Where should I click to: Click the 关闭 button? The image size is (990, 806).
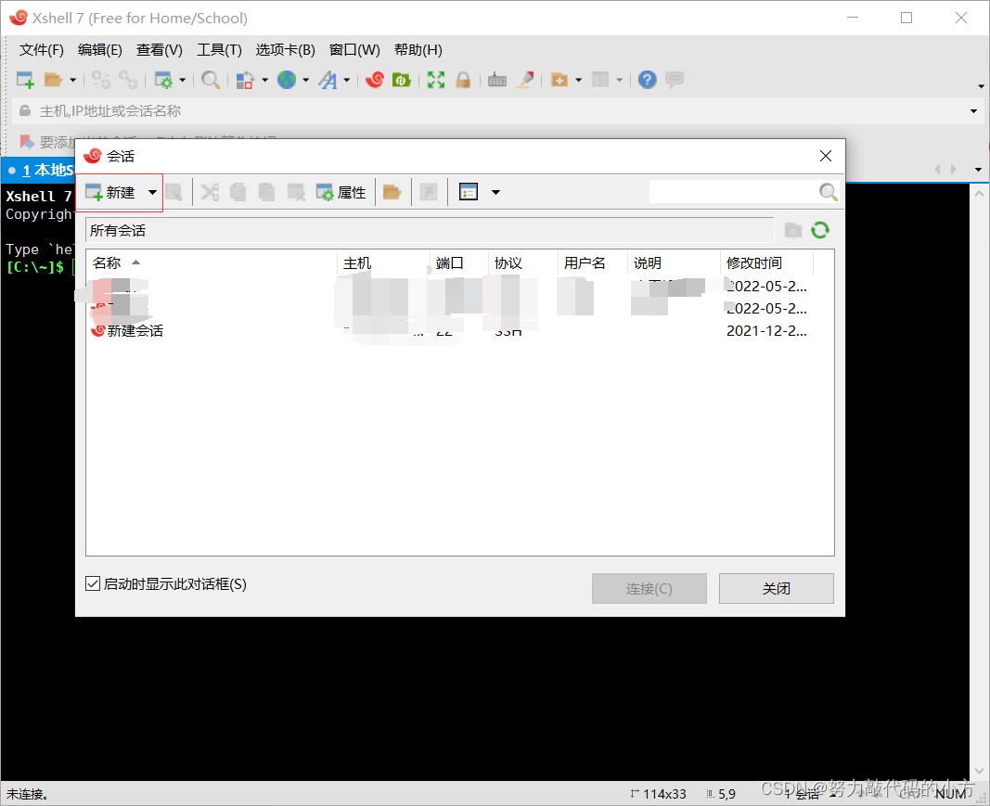click(x=776, y=588)
